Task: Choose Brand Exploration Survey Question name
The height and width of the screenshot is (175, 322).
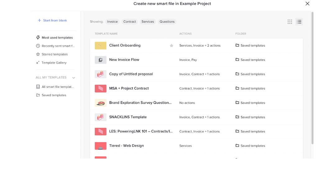Action: pyautogui.click(x=140, y=103)
